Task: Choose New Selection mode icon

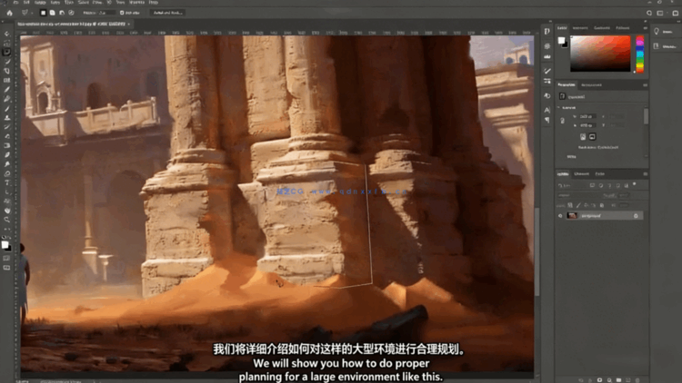Action: point(43,13)
